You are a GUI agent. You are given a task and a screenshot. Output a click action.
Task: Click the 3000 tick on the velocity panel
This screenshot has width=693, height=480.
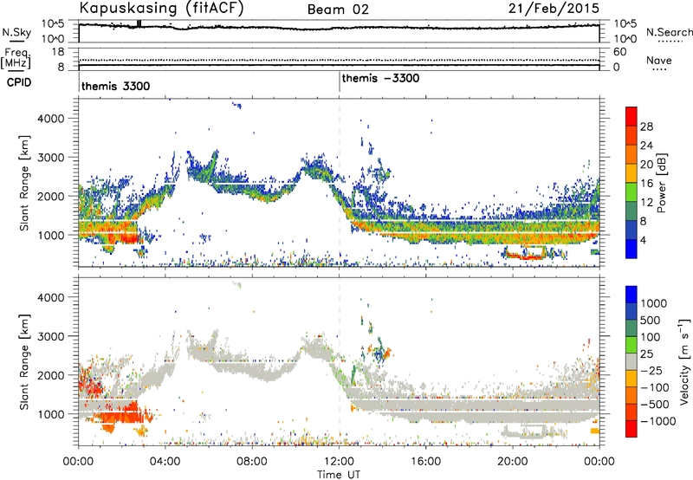(51, 336)
